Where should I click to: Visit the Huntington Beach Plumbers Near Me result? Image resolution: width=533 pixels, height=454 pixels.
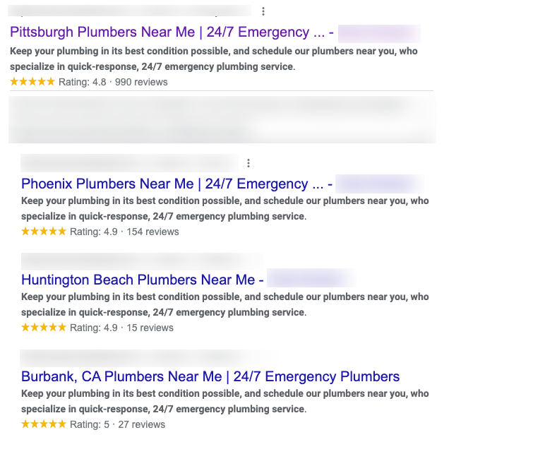click(x=138, y=280)
